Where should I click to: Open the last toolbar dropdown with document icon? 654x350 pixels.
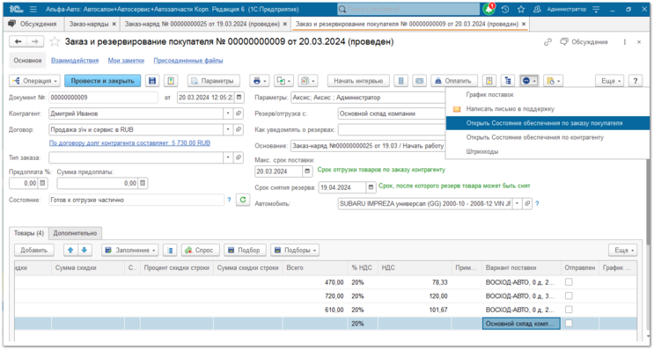pos(554,81)
